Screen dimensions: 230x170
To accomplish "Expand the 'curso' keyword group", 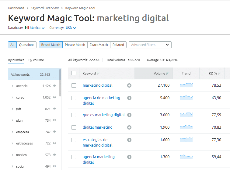I will tap(12, 97).
